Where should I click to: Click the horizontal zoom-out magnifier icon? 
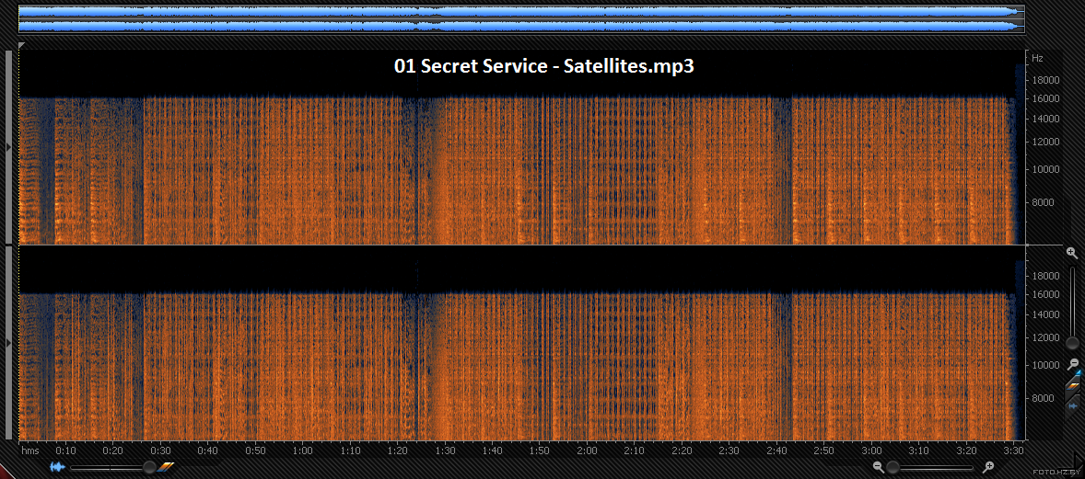(x=878, y=467)
